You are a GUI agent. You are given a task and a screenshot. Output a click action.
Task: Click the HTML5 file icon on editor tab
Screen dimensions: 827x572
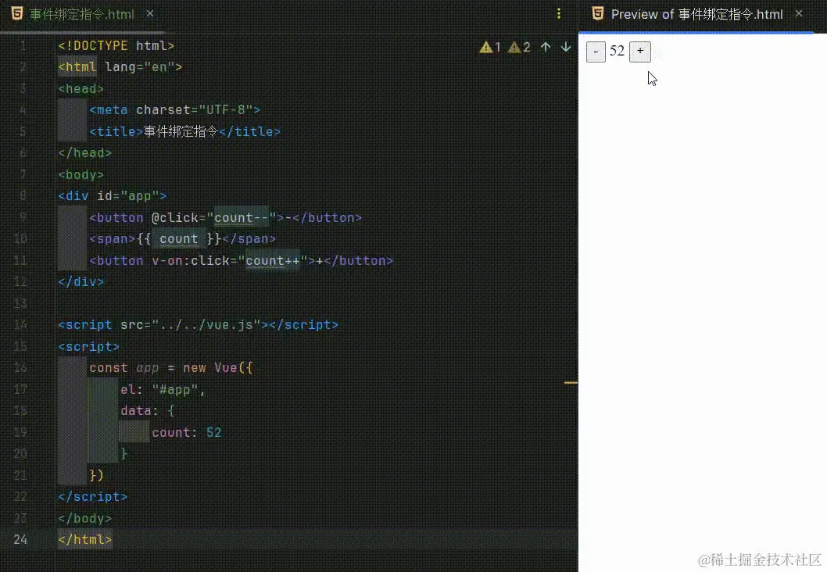[x=17, y=14]
